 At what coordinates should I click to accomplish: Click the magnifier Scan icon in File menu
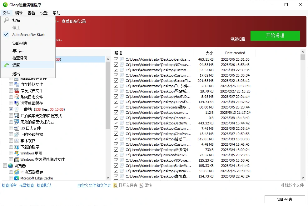point(6,20)
